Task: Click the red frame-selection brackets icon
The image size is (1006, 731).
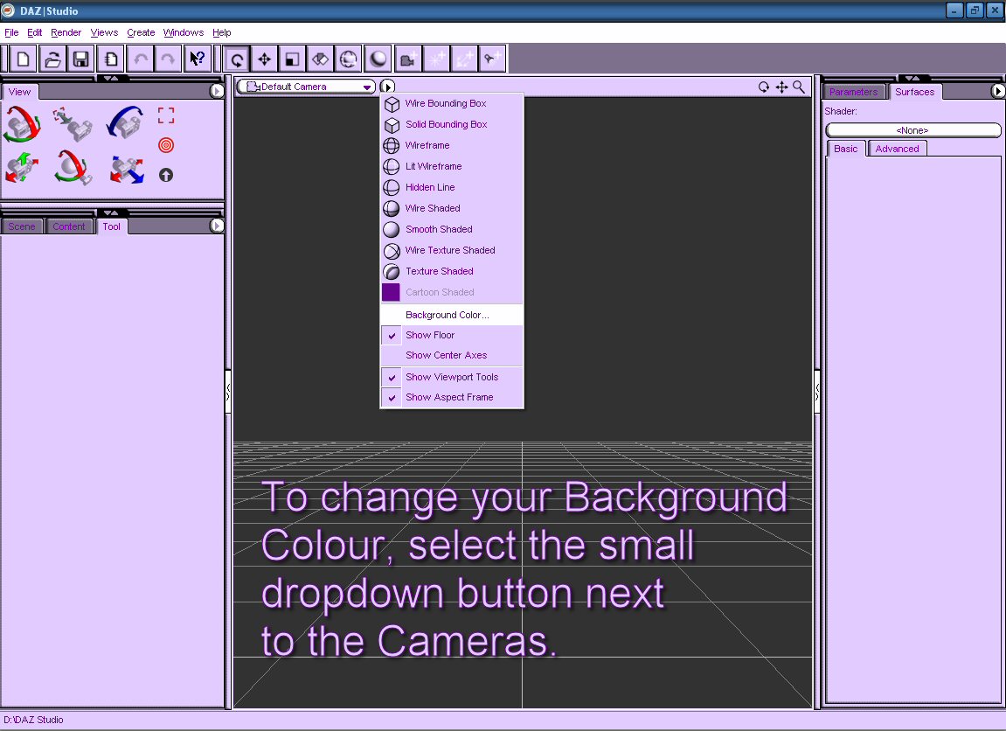Action: [x=166, y=115]
